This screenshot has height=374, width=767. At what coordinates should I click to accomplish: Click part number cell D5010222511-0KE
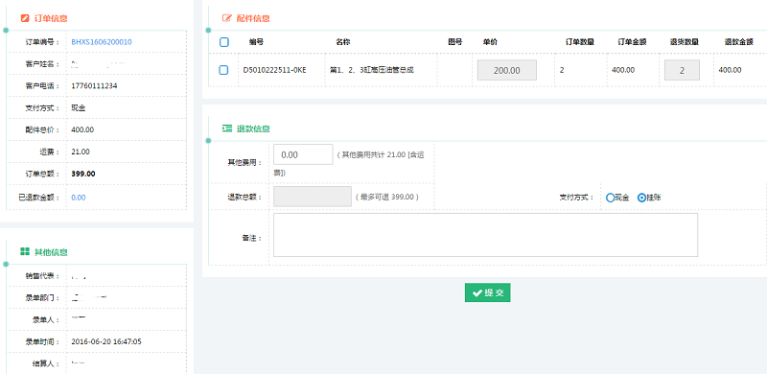(x=274, y=70)
